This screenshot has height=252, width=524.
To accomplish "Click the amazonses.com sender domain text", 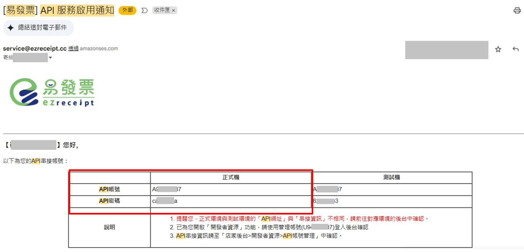I will click(x=99, y=48).
